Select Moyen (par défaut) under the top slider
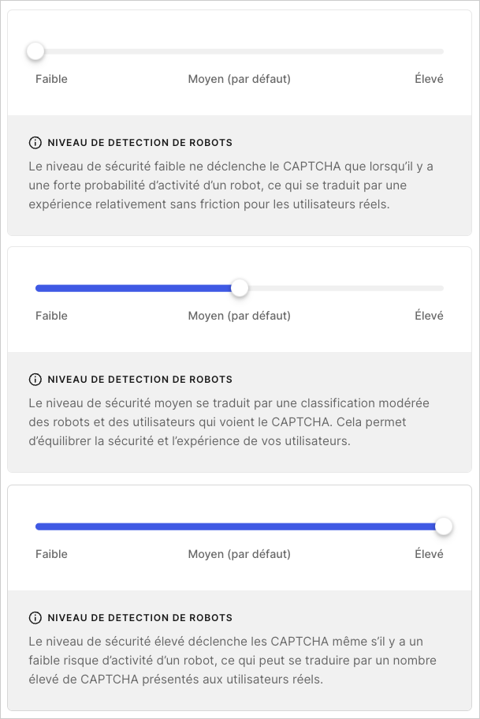Viewport: 480px width, 719px height. click(x=239, y=79)
